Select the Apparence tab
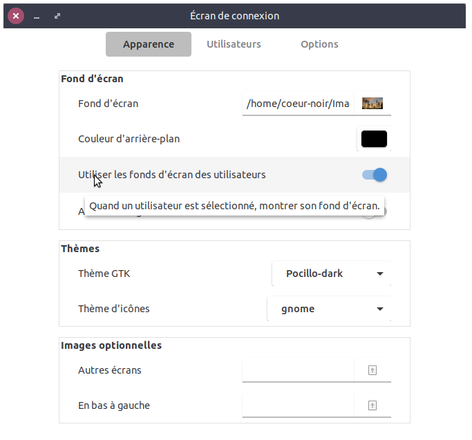472x440 pixels. coord(149,44)
